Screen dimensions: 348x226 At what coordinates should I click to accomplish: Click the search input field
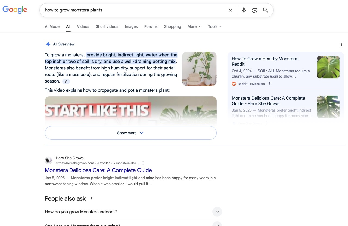pos(133,10)
